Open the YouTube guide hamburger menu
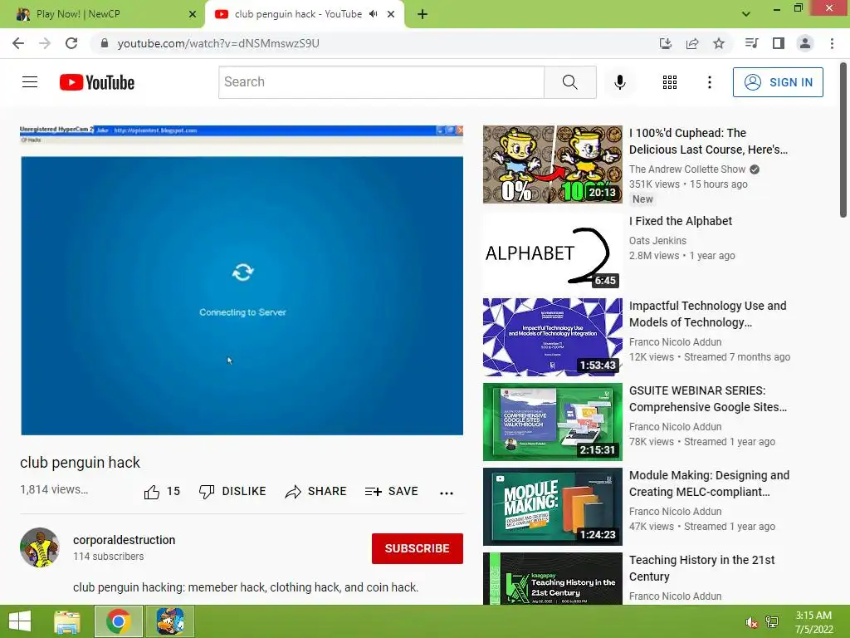 click(x=30, y=82)
